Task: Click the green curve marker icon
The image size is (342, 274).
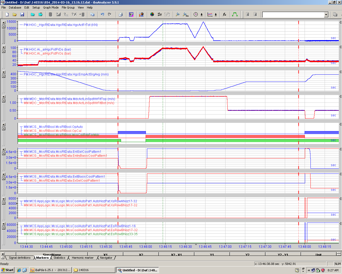Action: point(235,14)
